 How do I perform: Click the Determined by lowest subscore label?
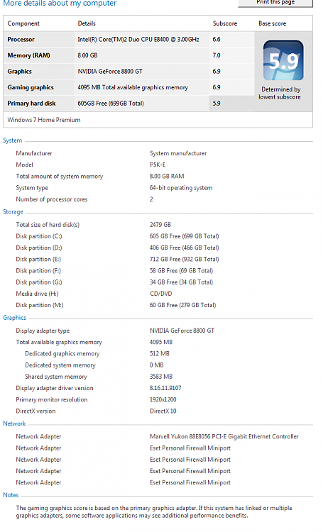pyautogui.click(x=280, y=93)
